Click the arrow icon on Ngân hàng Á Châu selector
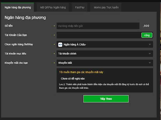The image size is (161, 120). (149, 45)
